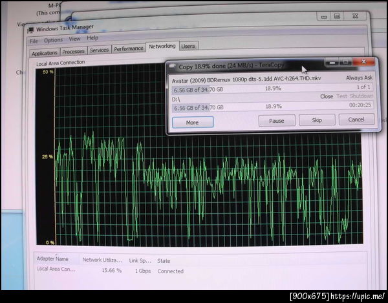Image resolution: width=388 pixels, height=303 pixels.
Task: Sort by the Adapter Name column
Action: [52, 259]
